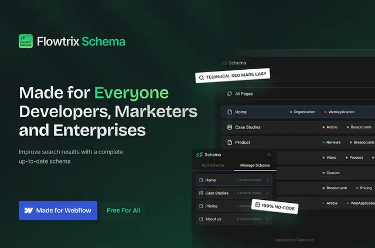Image resolution: width=375 pixels, height=248 pixels.
Task: Click the Breadcrumb tag on Case Studies row
Action: point(359,127)
